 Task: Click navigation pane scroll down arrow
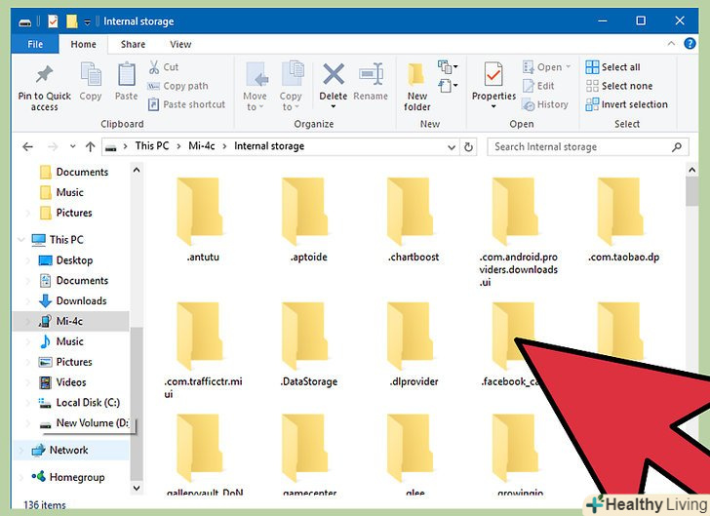[137, 488]
